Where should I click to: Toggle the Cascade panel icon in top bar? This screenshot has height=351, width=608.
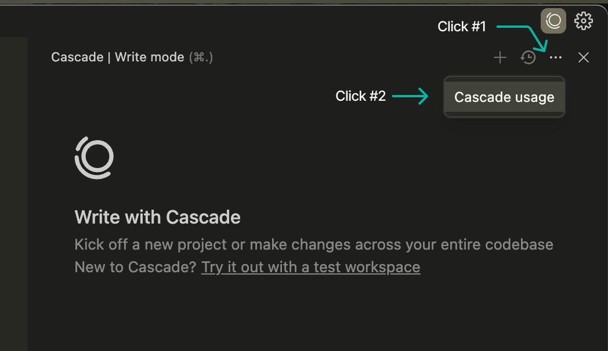click(553, 21)
